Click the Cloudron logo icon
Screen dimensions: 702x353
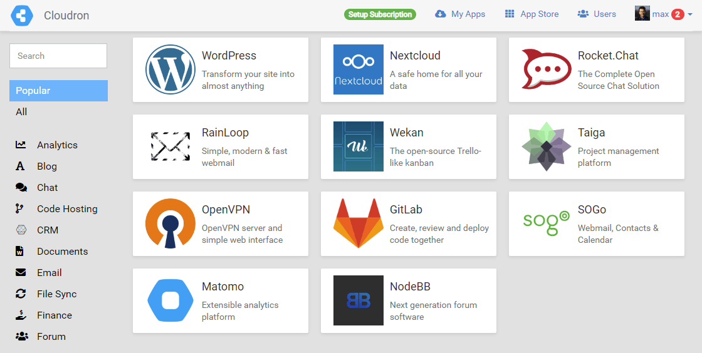tap(21, 15)
